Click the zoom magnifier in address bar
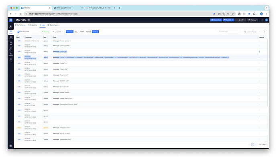This screenshot has height=159, width=277. 228,14
